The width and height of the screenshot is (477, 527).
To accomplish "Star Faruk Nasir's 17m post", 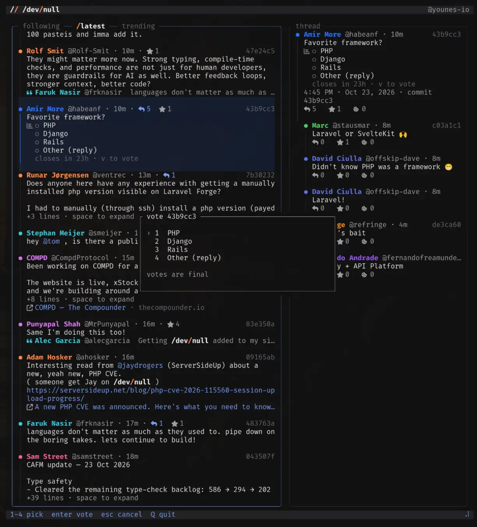I will click(174, 423).
